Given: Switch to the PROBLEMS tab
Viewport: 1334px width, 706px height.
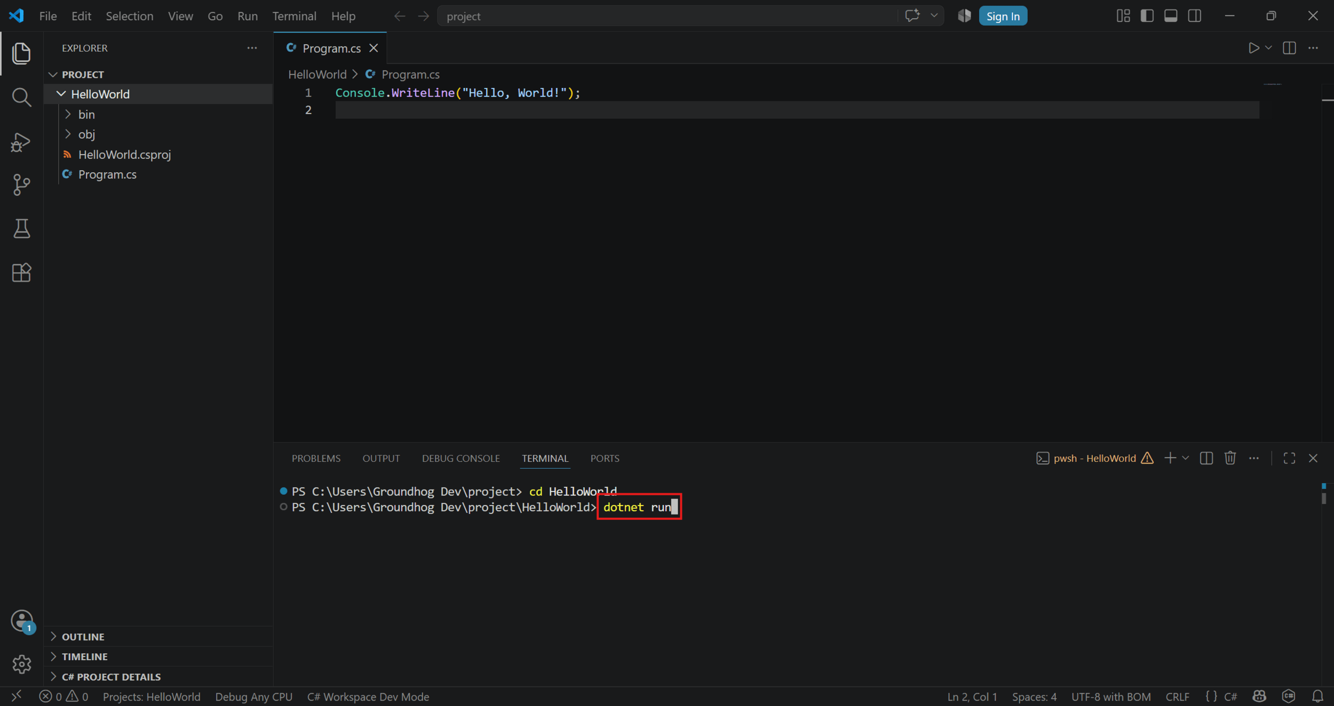Looking at the screenshot, I should click(316, 458).
